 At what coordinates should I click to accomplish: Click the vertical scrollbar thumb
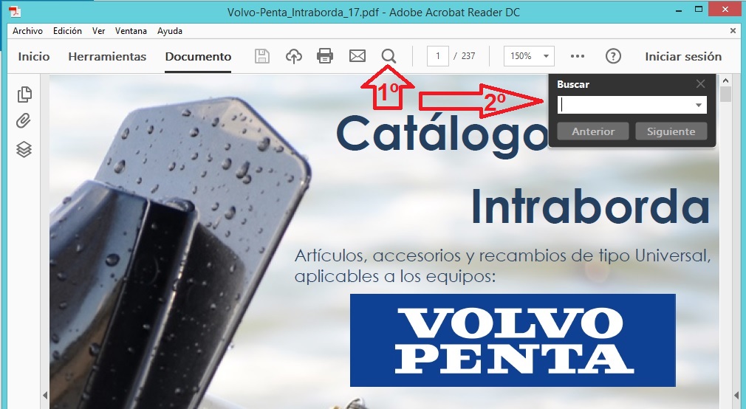point(725,94)
